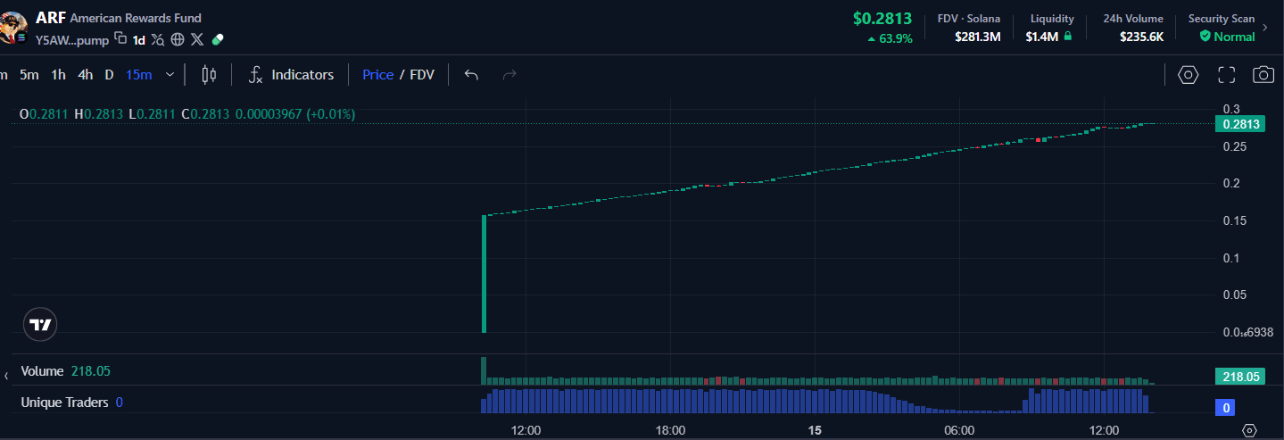Select the 4h timeframe

[x=85, y=75]
